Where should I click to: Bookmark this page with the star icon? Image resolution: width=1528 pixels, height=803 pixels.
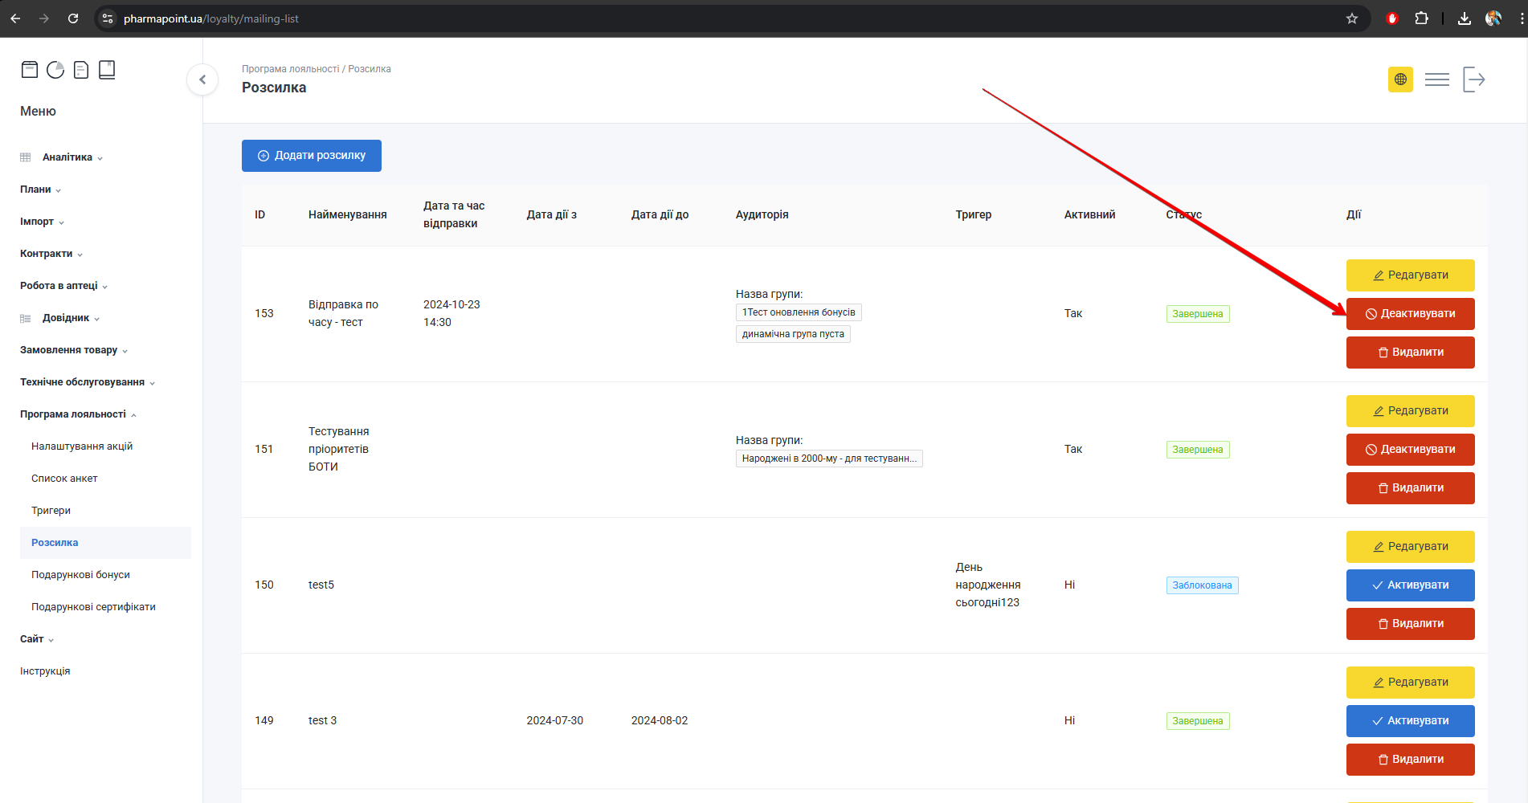click(1352, 18)
